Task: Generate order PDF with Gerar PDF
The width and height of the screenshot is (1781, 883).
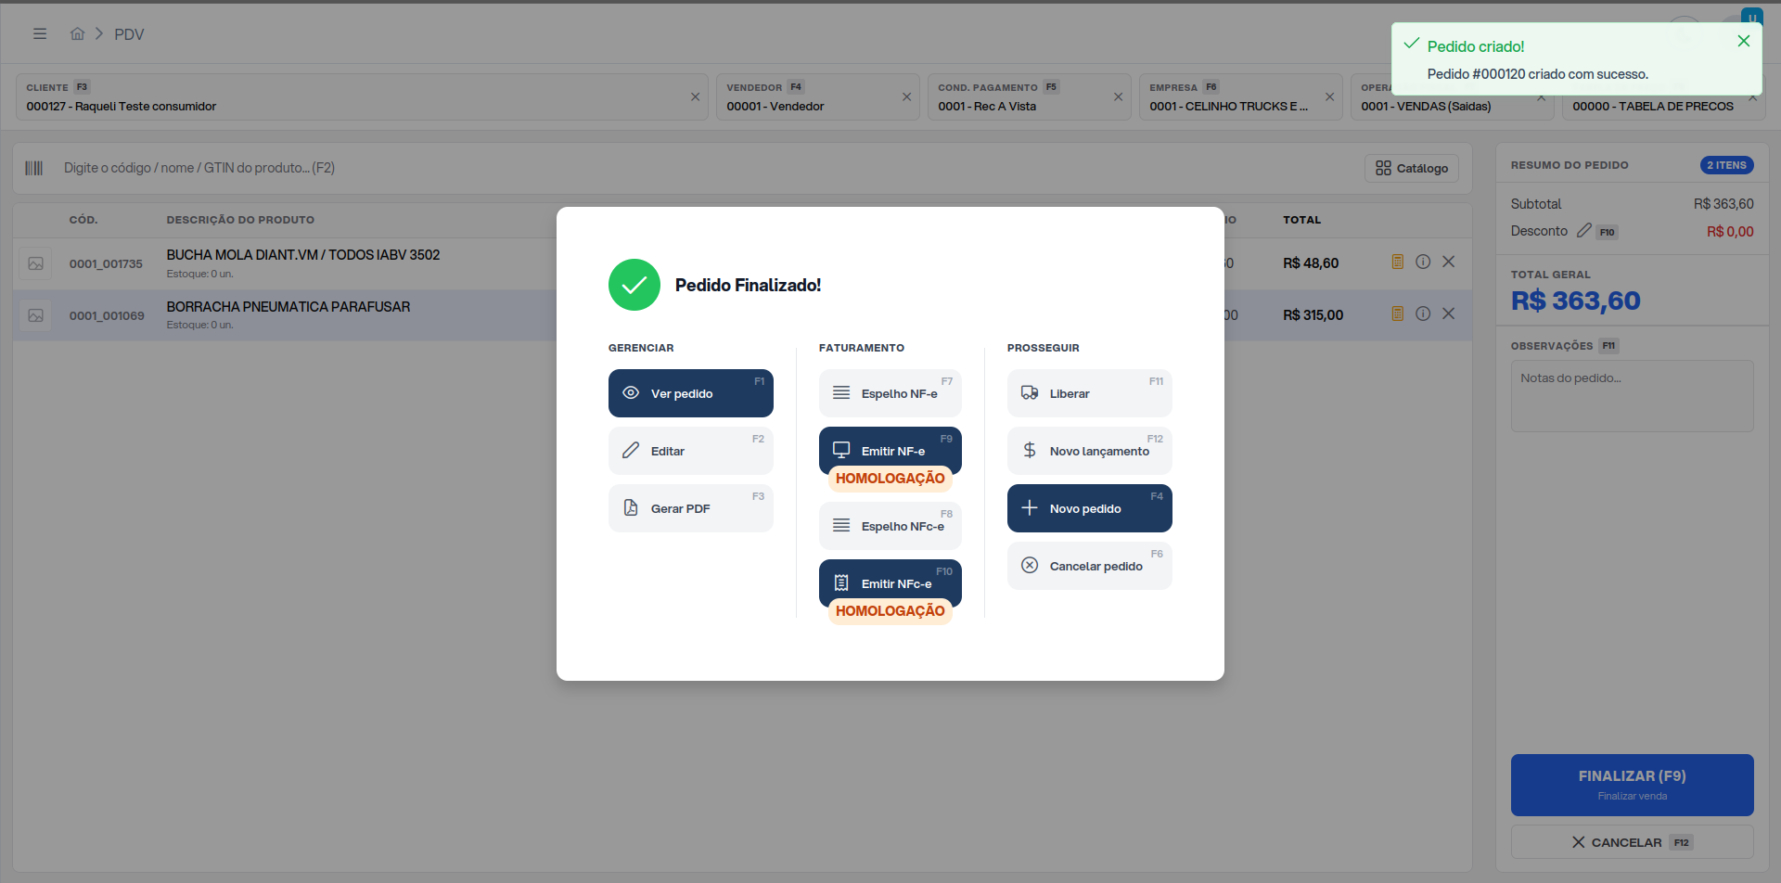Action: [x=691, y=508]
